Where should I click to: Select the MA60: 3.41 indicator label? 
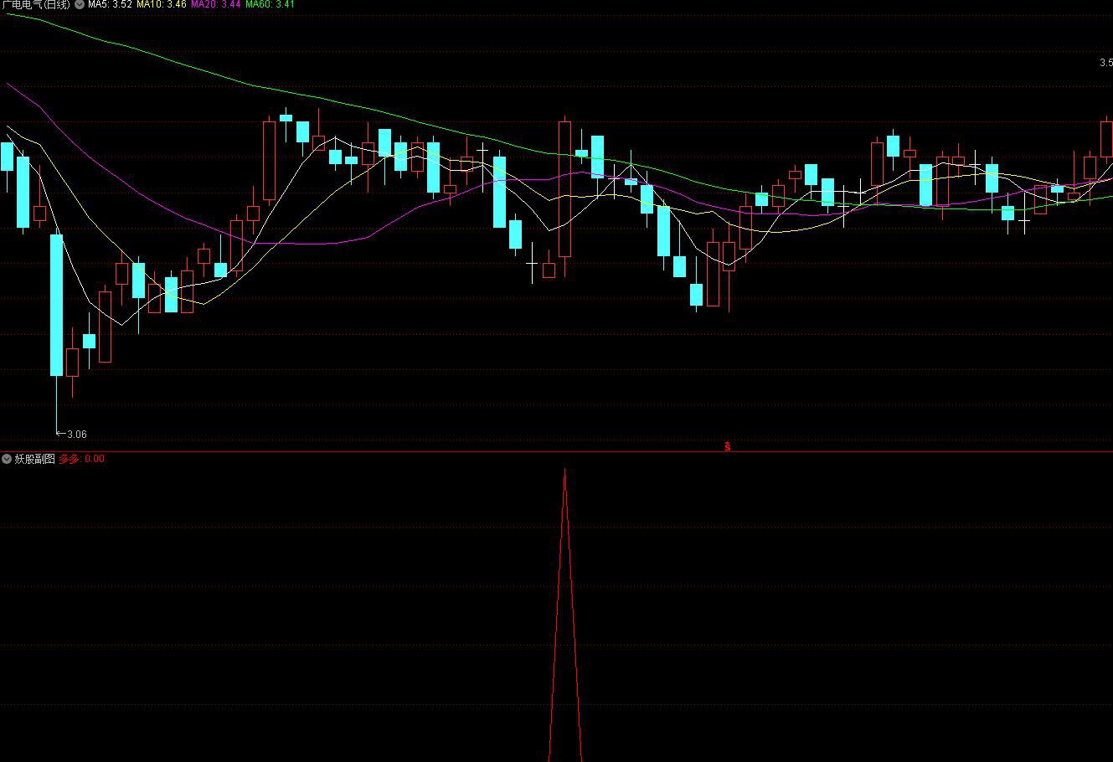pos(270,4)
